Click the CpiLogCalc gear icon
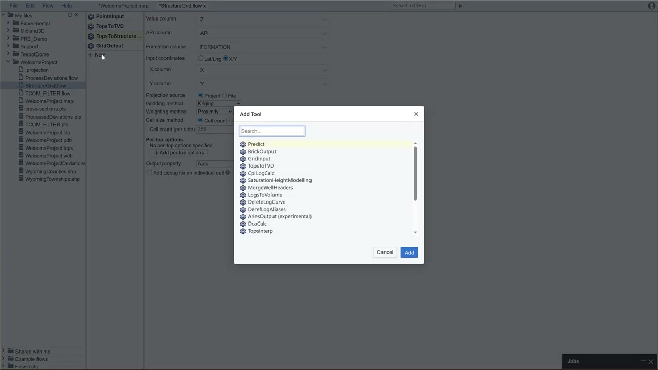This screenshot has height=370, width=658. [x=243, y=173]
